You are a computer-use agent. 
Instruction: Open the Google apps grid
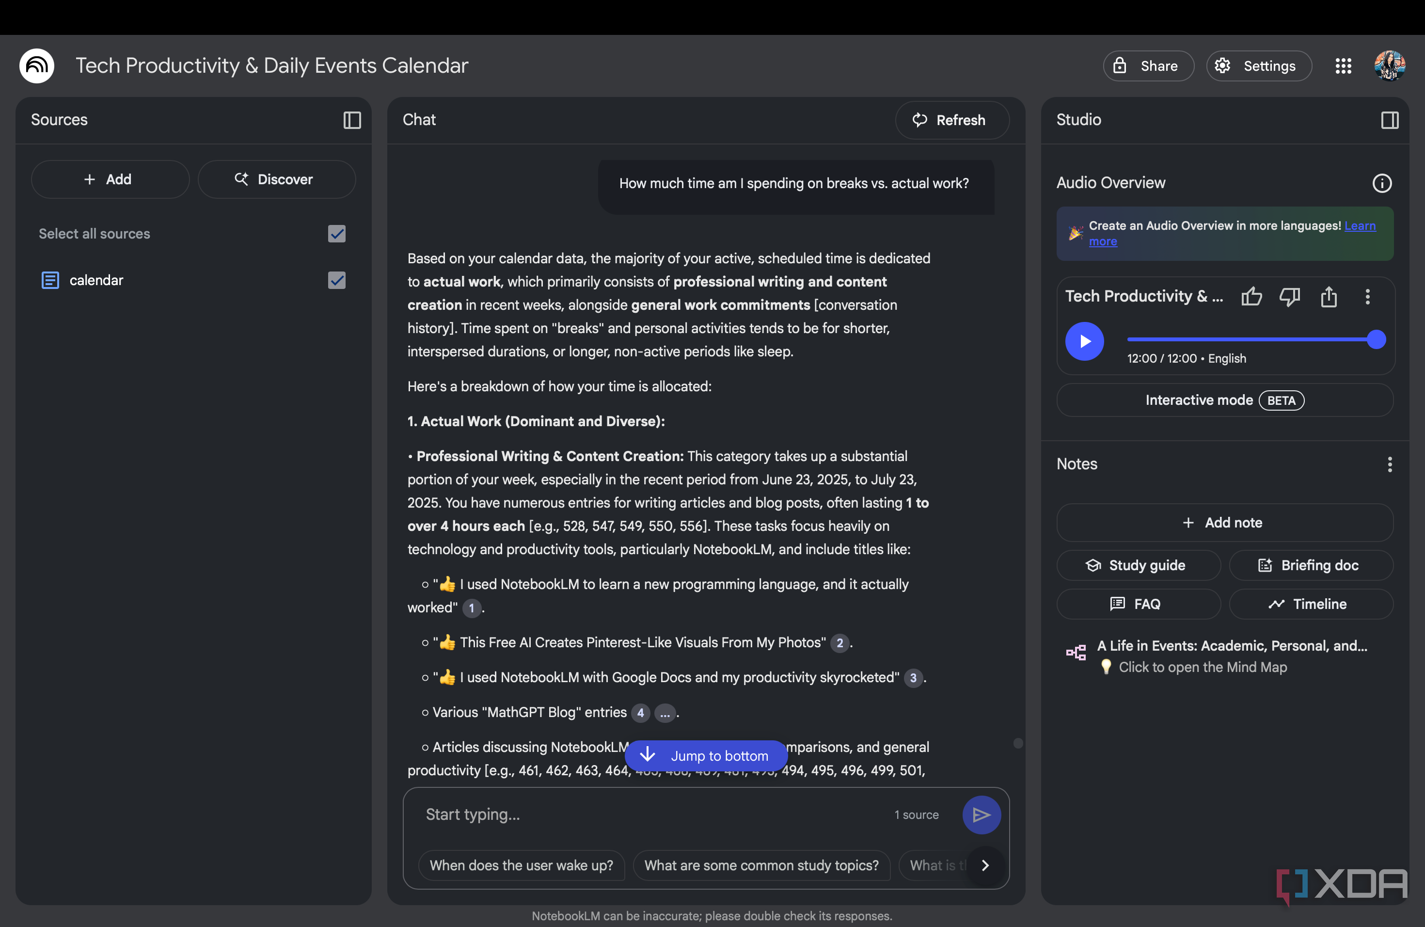1343,66
